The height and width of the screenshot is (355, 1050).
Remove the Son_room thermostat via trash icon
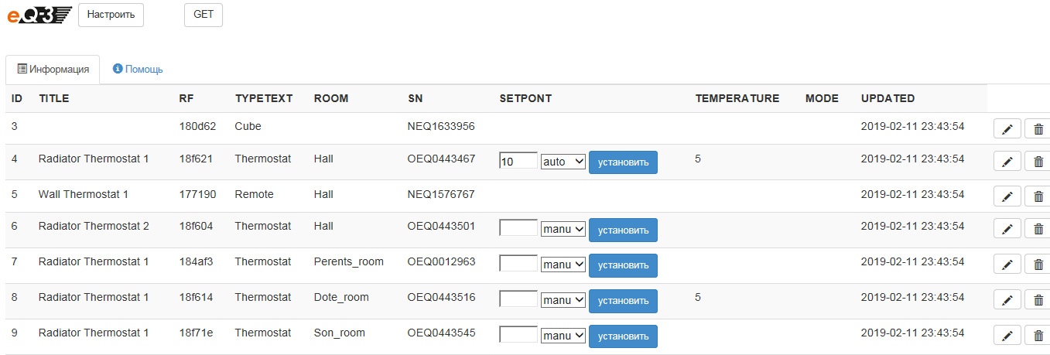click(1038, 336)
